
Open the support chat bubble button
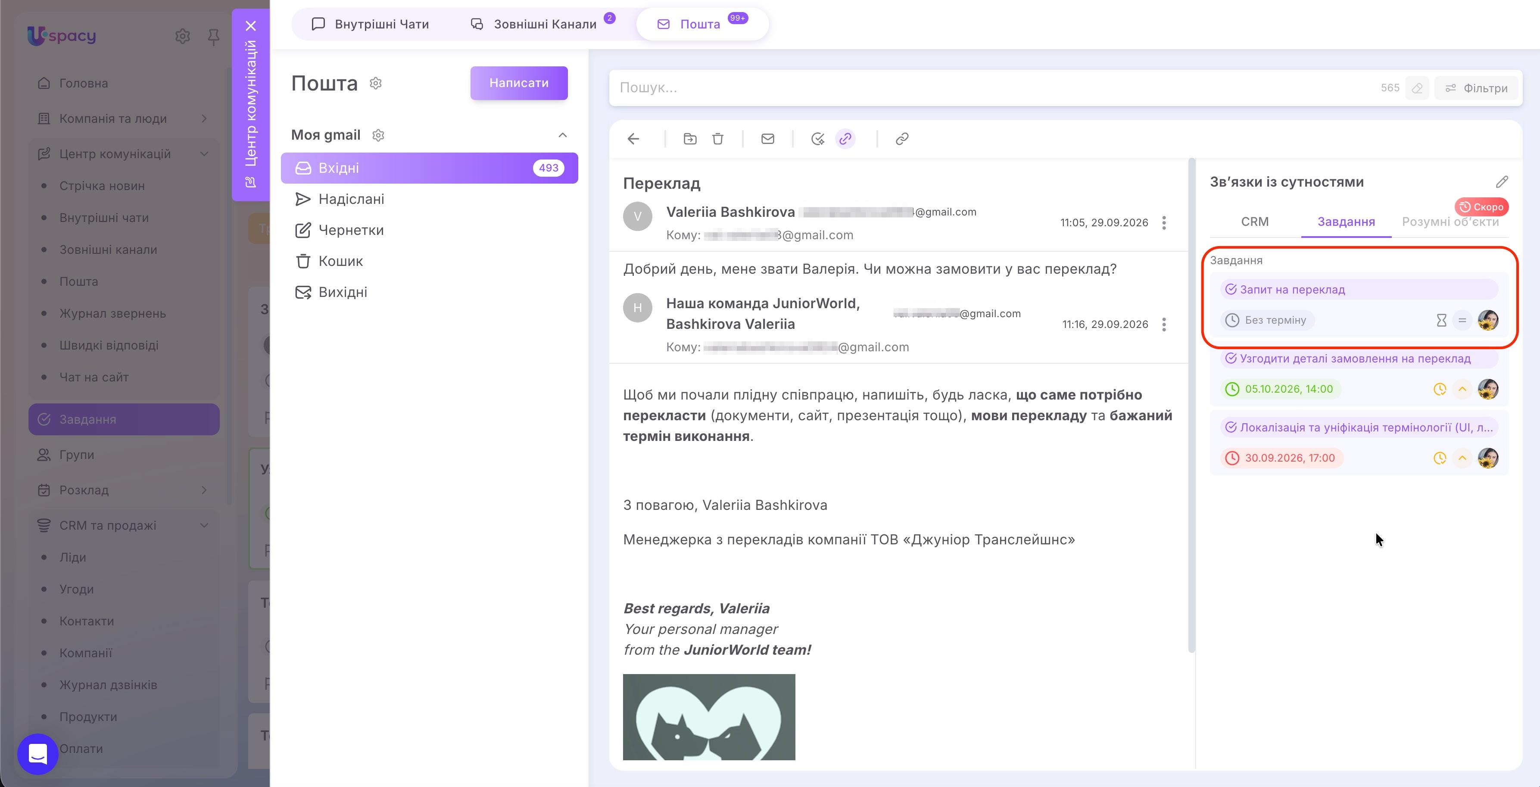[37, 753]
